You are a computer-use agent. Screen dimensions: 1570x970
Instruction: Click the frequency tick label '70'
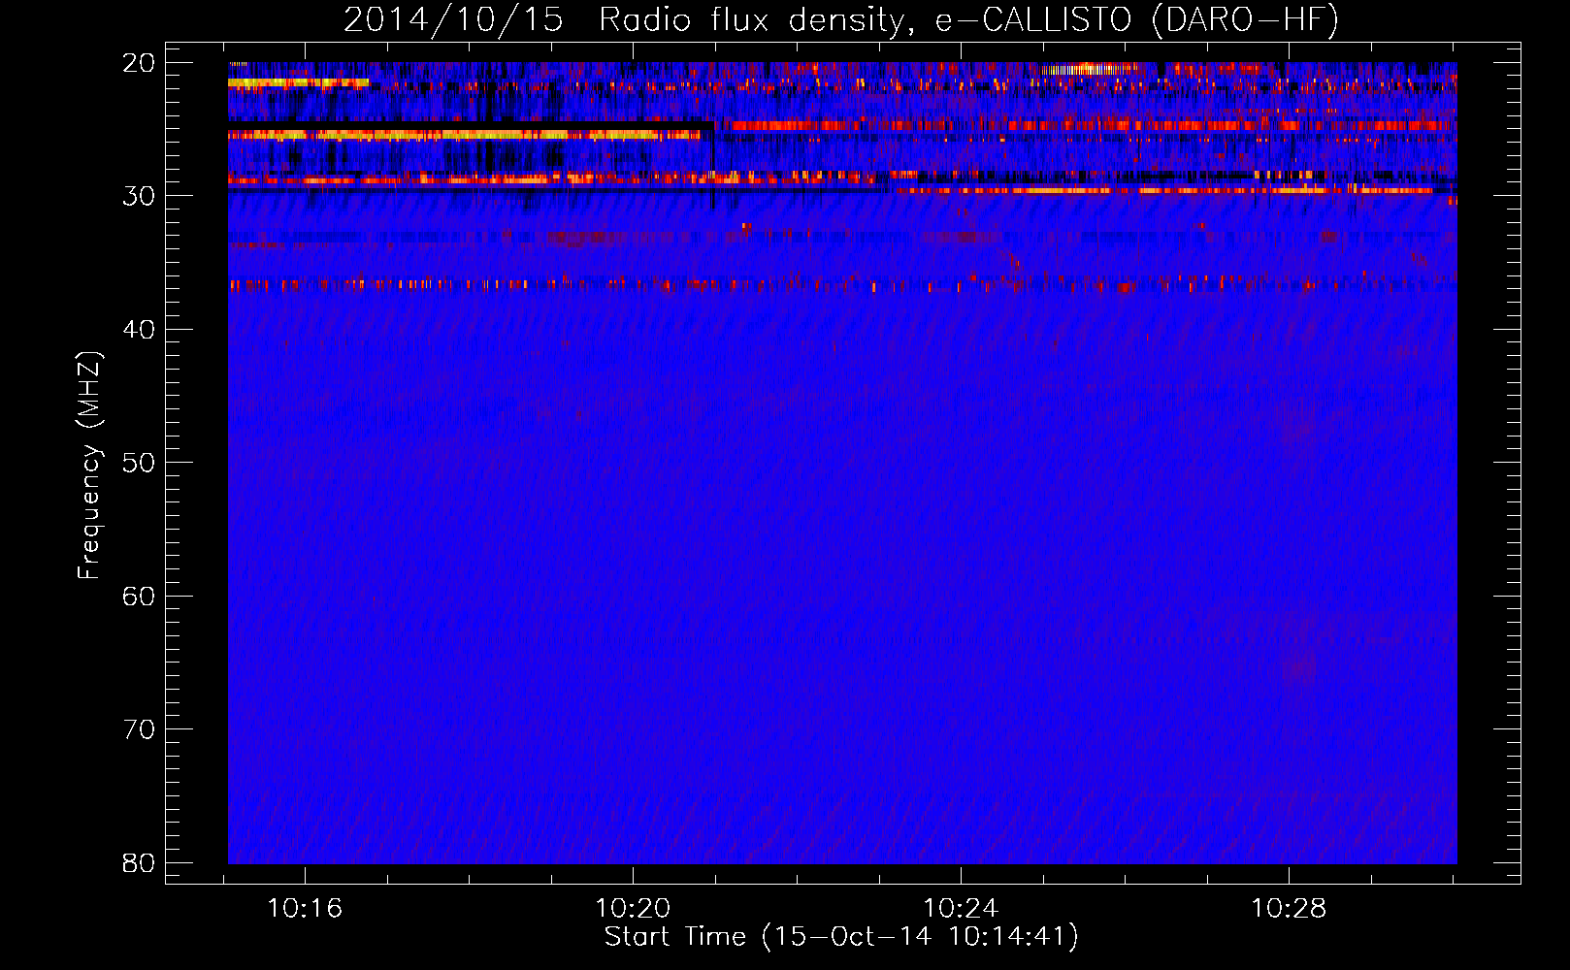(x=139, y=729)
